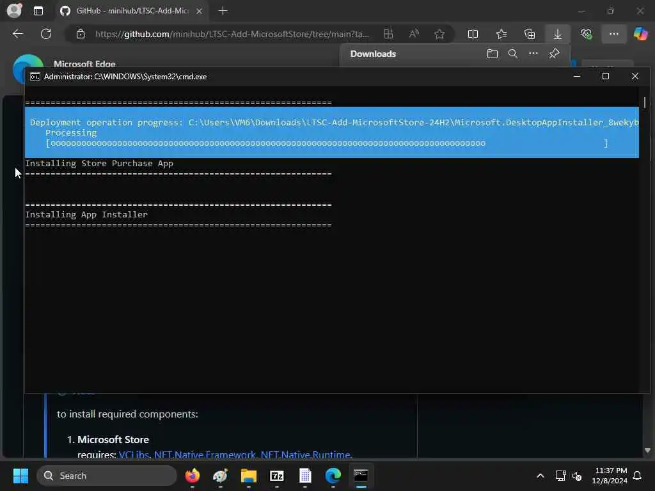
Task: Go back to previous page
Action: click(17, 34)
